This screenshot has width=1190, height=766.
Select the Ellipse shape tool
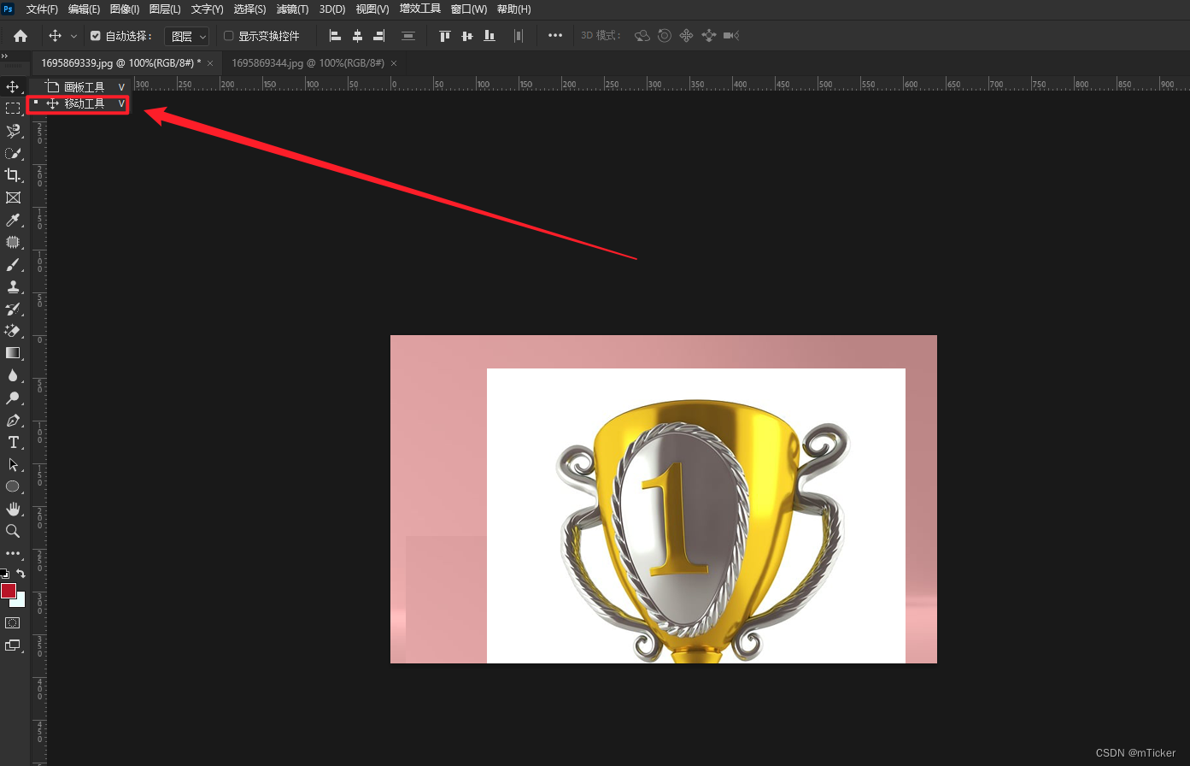[x=13, y=486]
